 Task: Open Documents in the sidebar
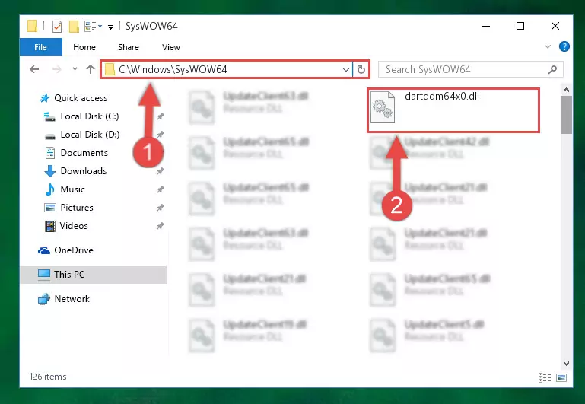click(84, 153)
